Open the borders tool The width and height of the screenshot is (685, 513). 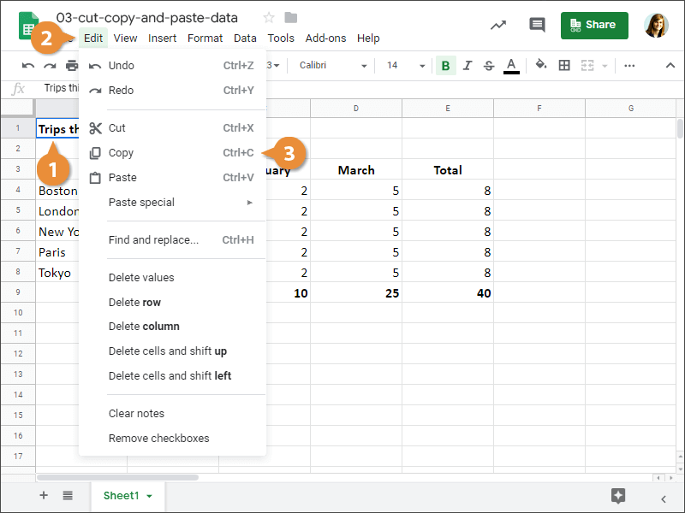point(564,65)
